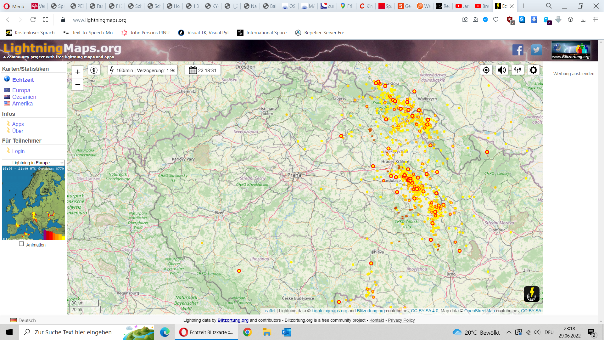Image resolution: width=604 pixels, height=340 pixels.
Task: Open the Leaflet attribution link
Action: coord(269,311)
